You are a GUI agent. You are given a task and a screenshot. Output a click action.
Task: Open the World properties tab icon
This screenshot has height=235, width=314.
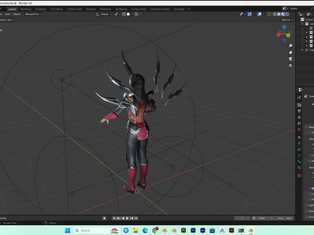coord(299,129)
